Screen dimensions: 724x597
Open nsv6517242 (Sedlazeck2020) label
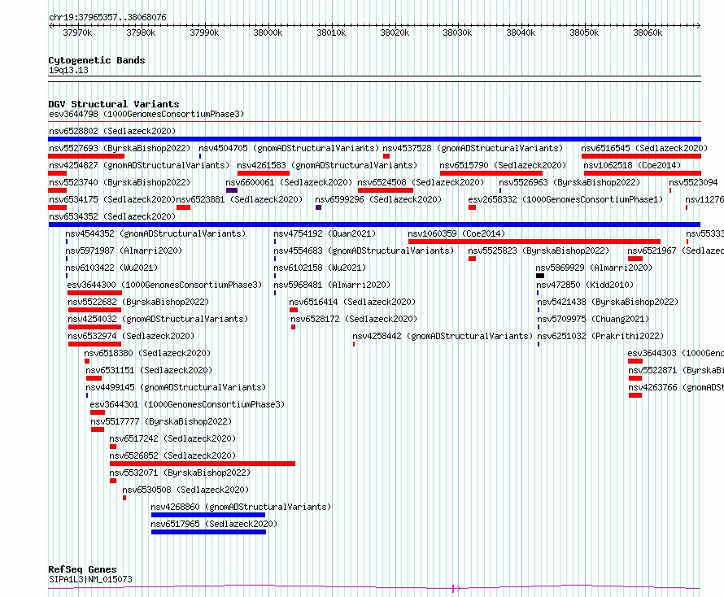point(172,438)
